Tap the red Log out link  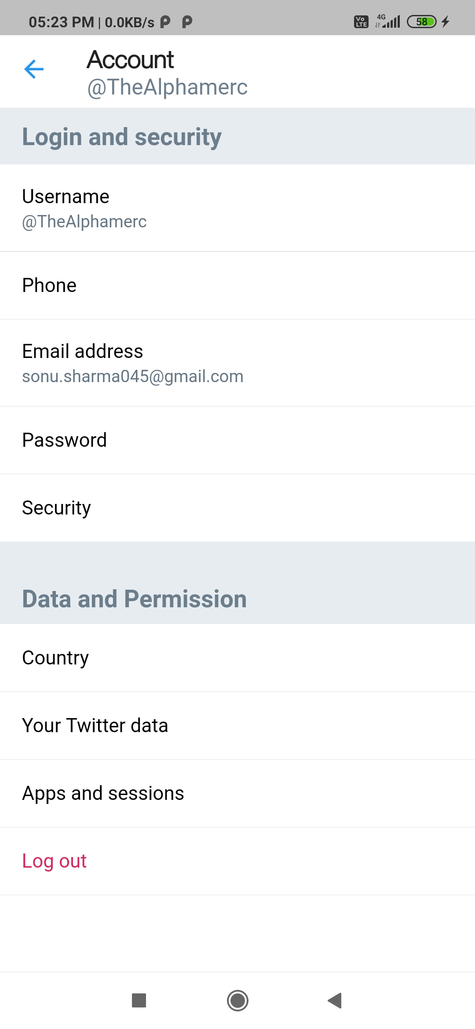54,861
